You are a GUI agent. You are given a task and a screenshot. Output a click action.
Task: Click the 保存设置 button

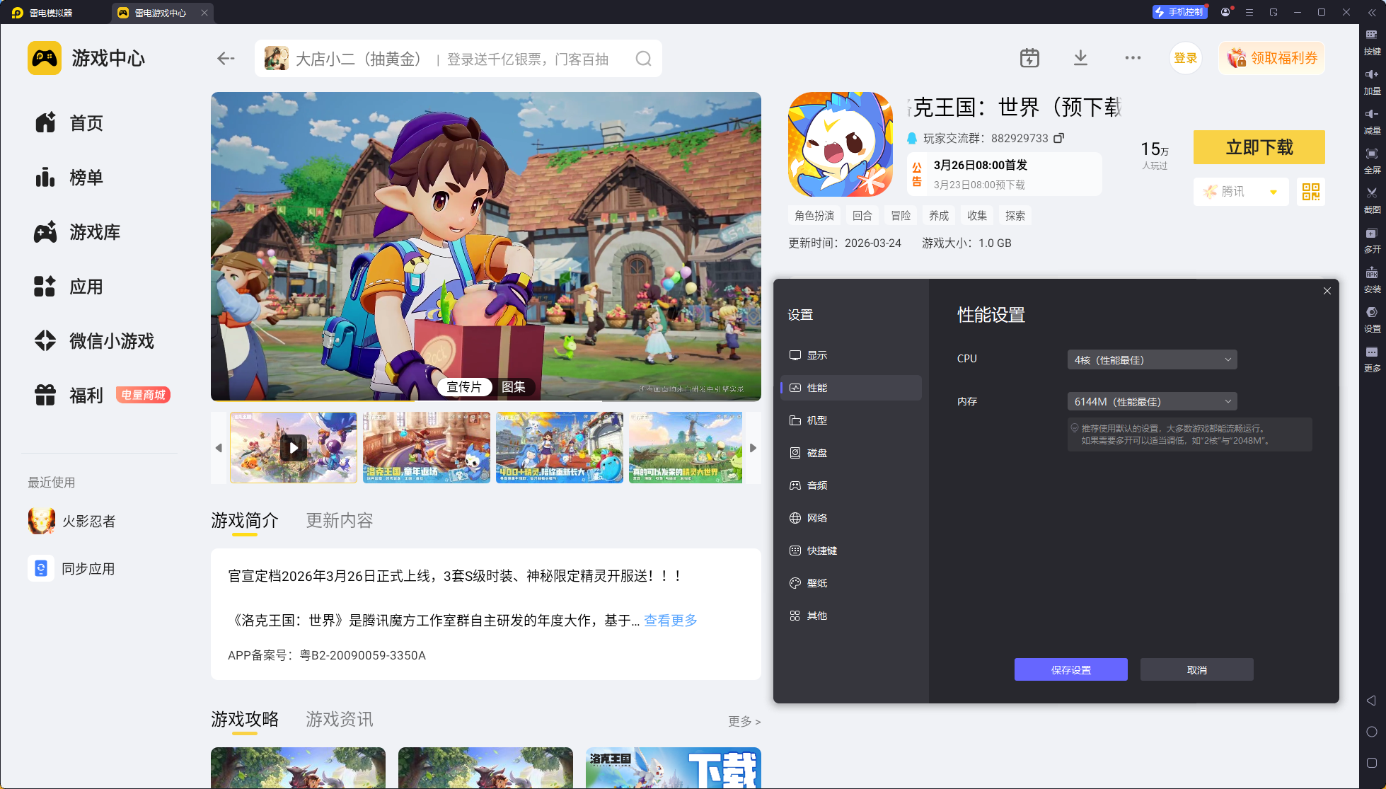(x=1070, y=669)
